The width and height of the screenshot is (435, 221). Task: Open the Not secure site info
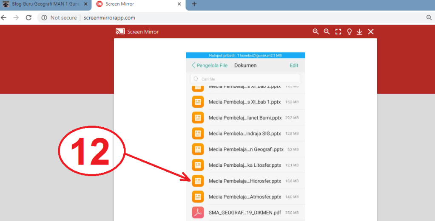coord(59,18)
